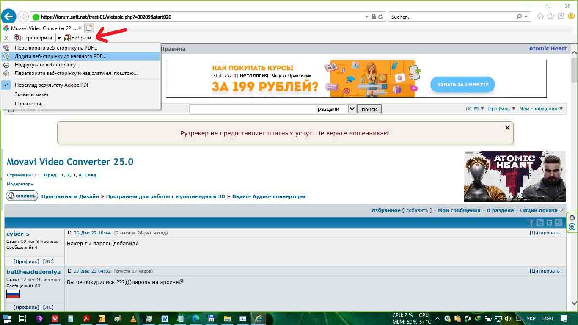Refresh the page via address bar icon
The image size is (578, 325).
pyautogui.click(x=380, y=17)
